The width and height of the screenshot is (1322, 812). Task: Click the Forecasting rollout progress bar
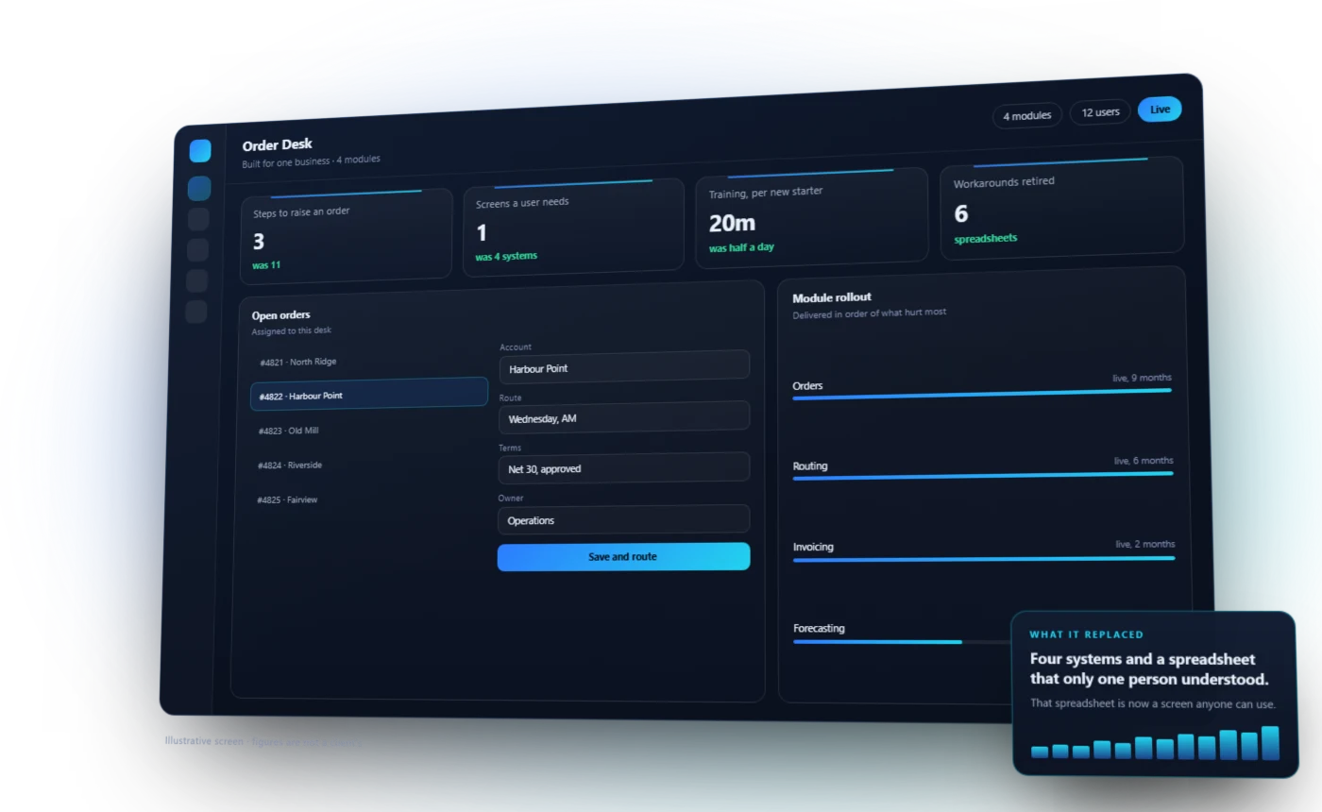tap(902, 642)
